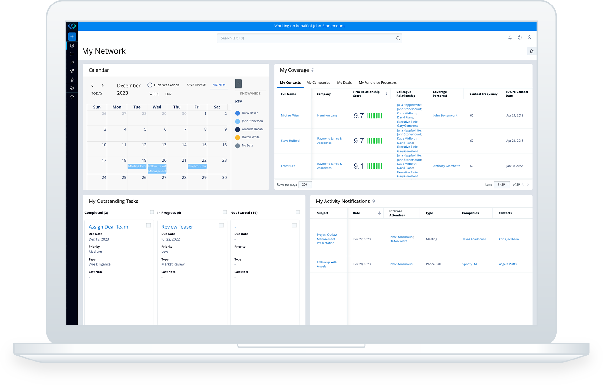Open the help question mark icon in header
This screenshot has width=603, height=385.
coord(520,38)
